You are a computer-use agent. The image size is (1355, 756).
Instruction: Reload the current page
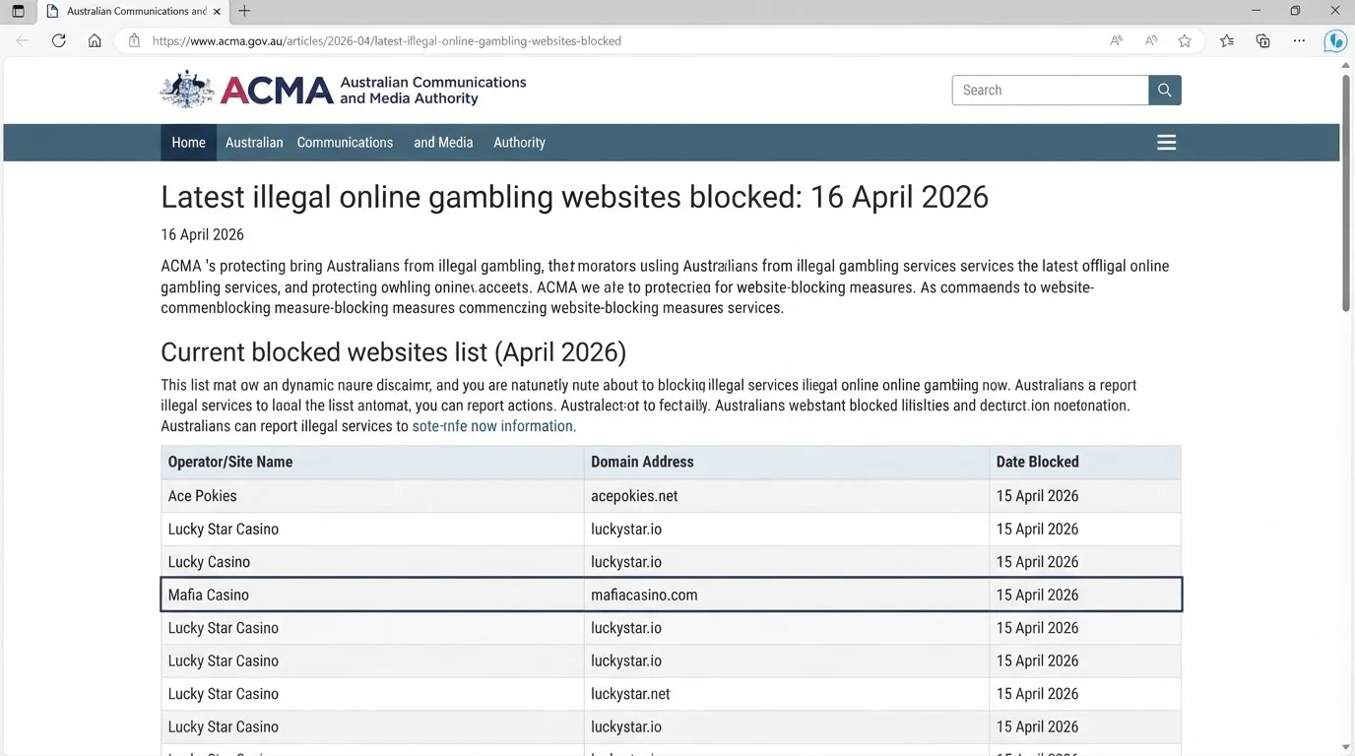click(59, 40)
